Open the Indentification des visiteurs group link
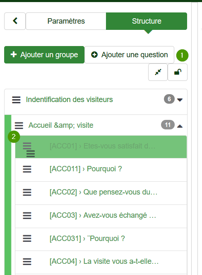The width and height of the screenshot is (202, 275). [69, 100]
